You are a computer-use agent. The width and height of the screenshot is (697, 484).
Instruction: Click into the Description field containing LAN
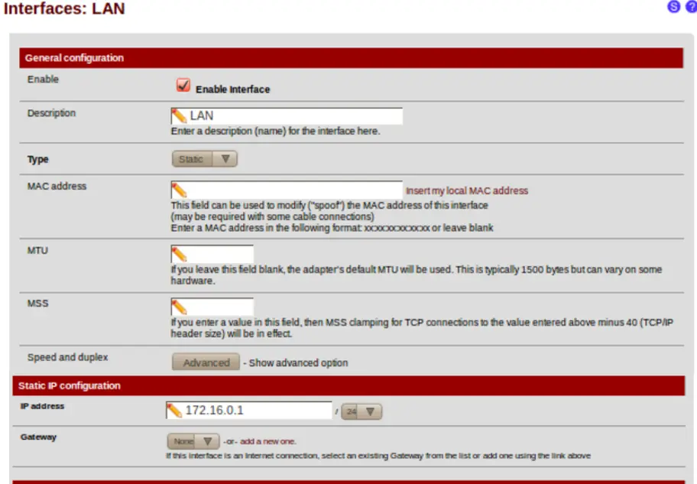click(287, 116)
